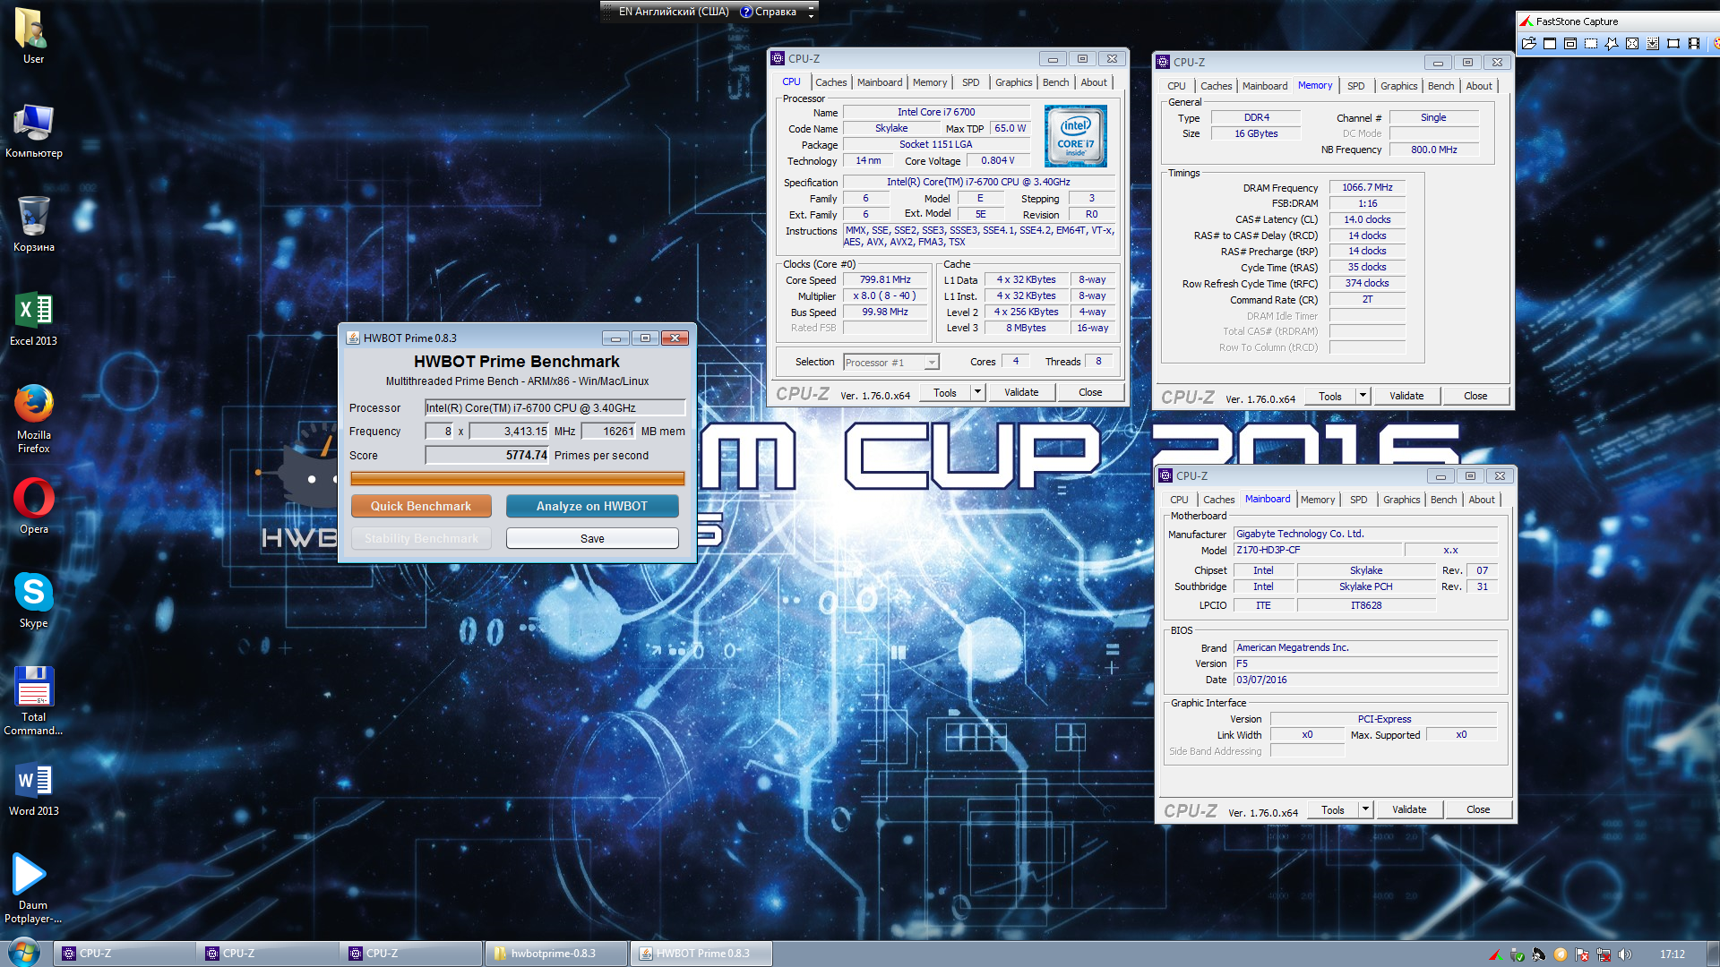Click Analyze on HWBOT button
The height and width of the screenshot is (967, 1720).
(591, 506)
